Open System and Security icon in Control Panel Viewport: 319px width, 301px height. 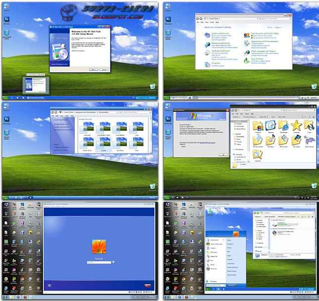click(207, 35)
